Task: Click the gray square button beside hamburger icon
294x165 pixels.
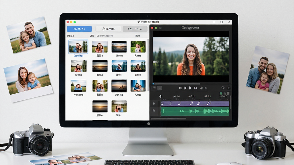Action: click(x=160, y=88)
